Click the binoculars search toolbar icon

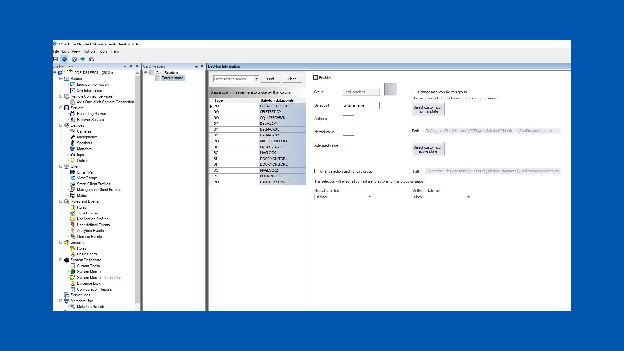(x=91, y=59)
